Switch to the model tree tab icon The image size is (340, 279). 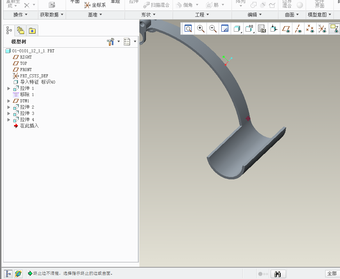pos(9,30)
